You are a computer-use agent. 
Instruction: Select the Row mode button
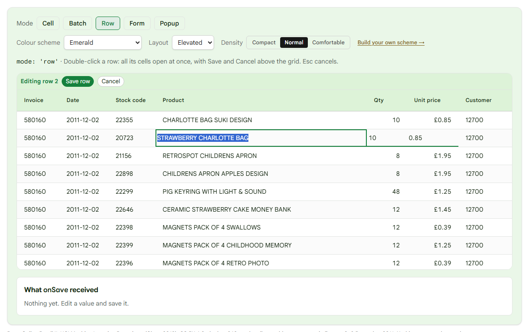tap(108, 23)
